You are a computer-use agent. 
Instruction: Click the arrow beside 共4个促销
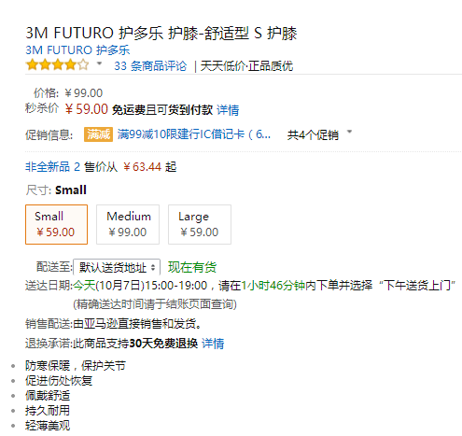pyautogui.click(x=349, y=132)
